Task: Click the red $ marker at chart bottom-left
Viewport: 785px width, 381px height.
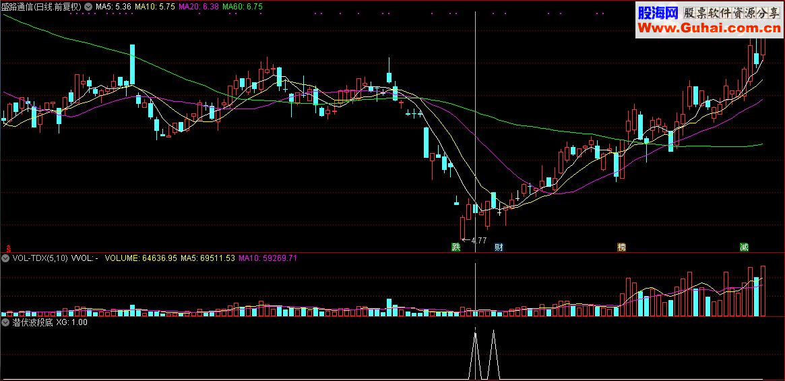Action: 8,247
